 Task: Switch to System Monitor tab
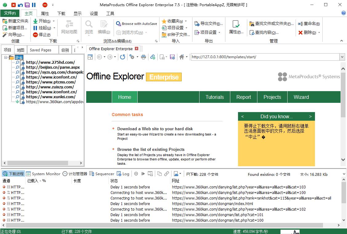[43, 174]
